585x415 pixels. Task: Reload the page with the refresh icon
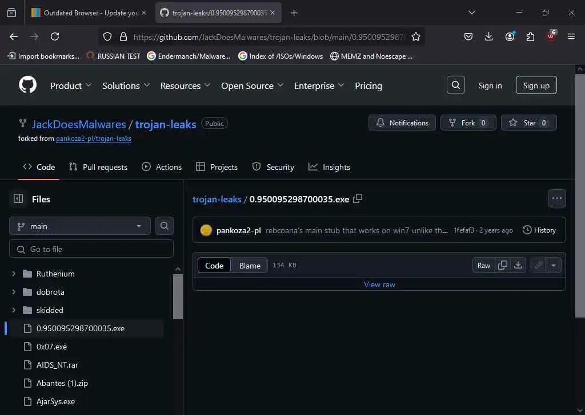tap(55, 36)
